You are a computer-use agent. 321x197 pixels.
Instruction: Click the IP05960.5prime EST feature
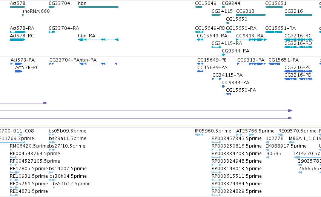tap(199, 135)
